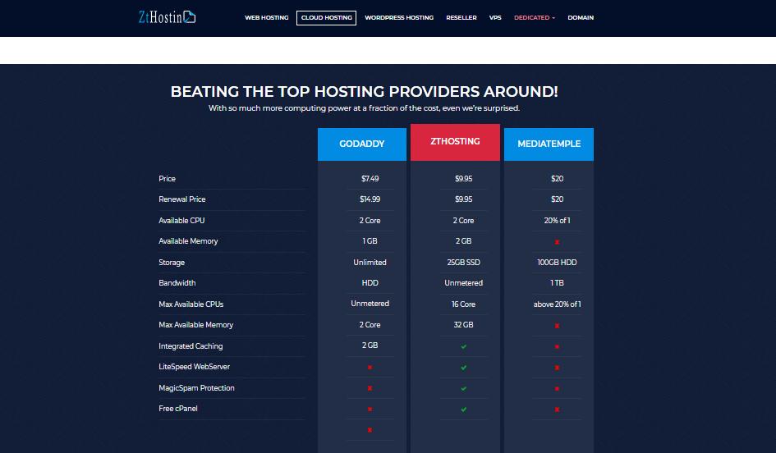Viewport: 776px width, 453px height.
Task: Click GoDaddy renewal price "$14.99"
Action: point(370,199)
